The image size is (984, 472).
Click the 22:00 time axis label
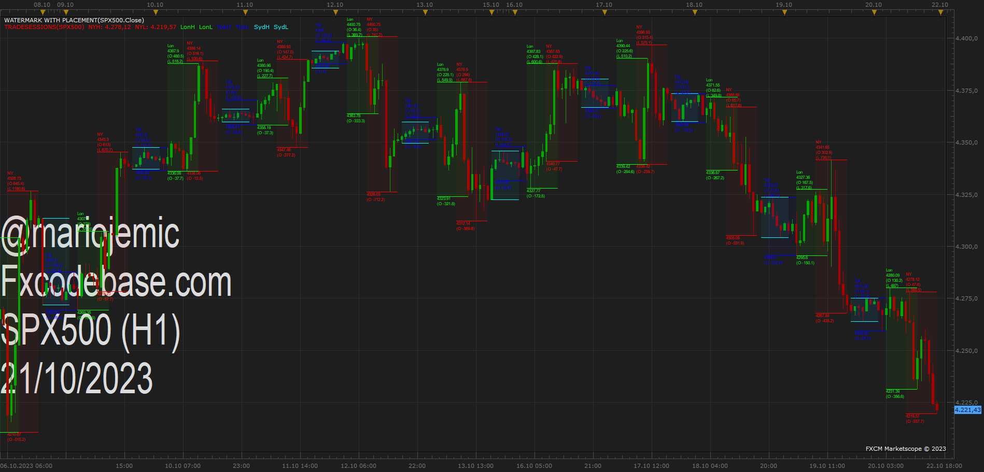417,466
